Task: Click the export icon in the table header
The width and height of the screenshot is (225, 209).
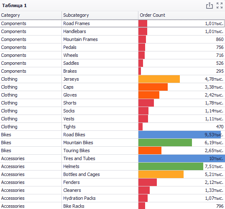Action: [x=210, y=5]
